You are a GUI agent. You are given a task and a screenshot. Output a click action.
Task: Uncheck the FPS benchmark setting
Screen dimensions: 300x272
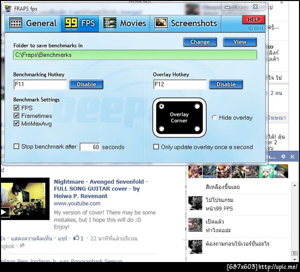coord(16,108)
